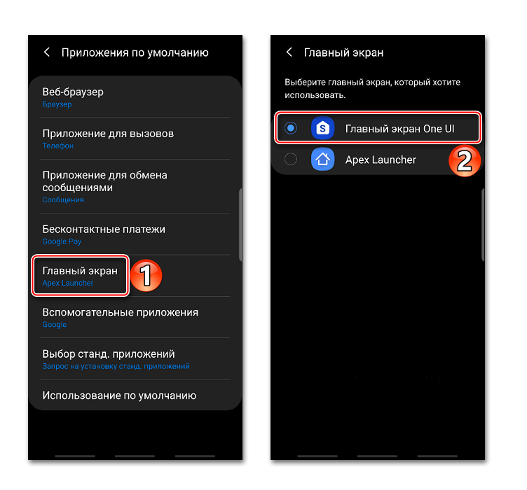Screen dimensions: 527x490
Task: Click the red number 1 badge
Action: [146, 275]
